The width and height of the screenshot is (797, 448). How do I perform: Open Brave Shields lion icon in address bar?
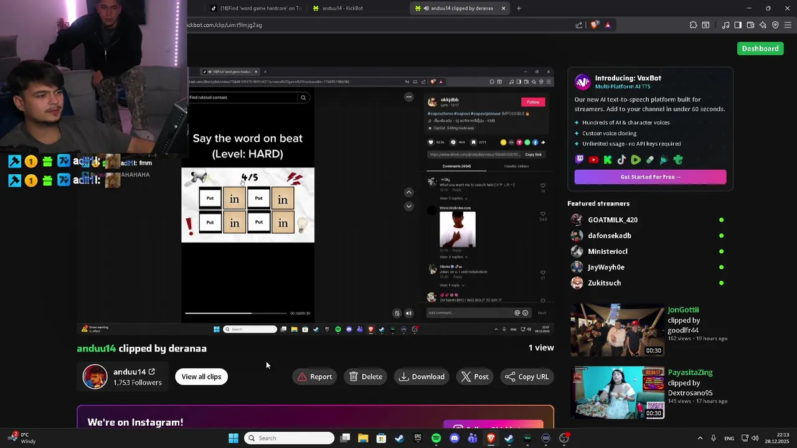point(595,25)
